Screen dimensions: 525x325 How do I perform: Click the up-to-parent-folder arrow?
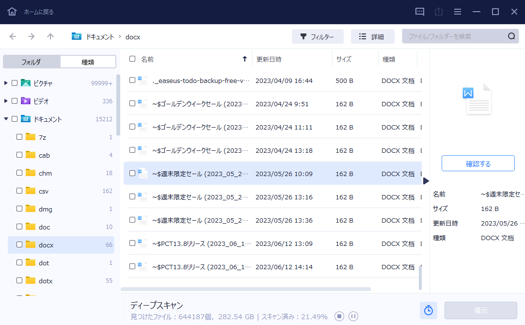pyautogui.click(x=50, y=36)
